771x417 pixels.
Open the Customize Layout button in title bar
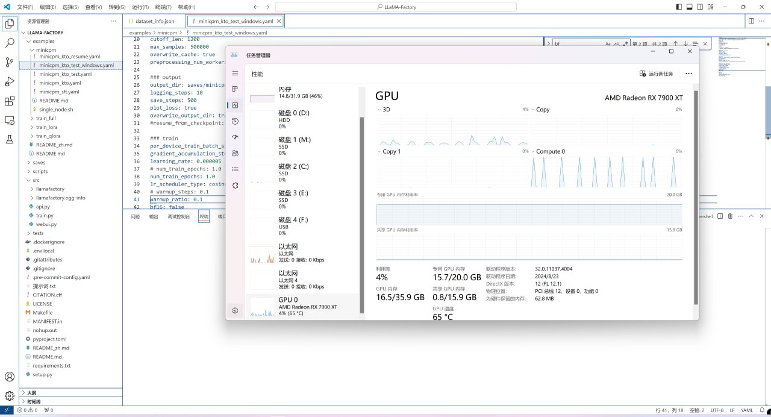[x=712, y=7]
